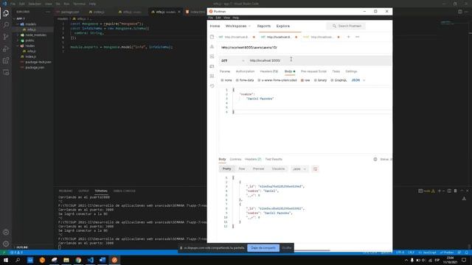The width and height of the screenshot is (472, 265).
Task: Open the Manage gear in VS Code
Action: [6, 244]
